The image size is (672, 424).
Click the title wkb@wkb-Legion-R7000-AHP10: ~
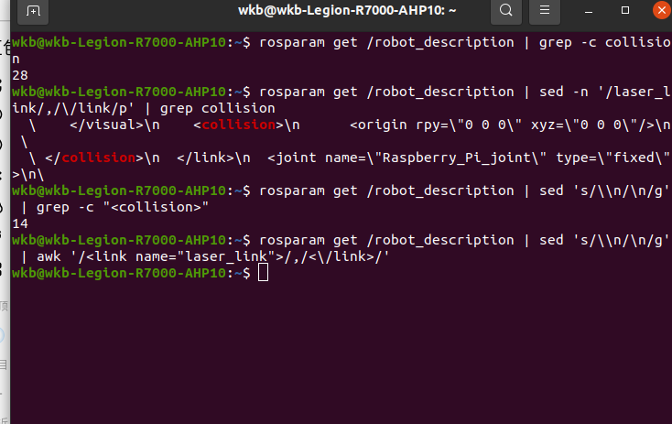pyautogui.click(x=347, y=10)
